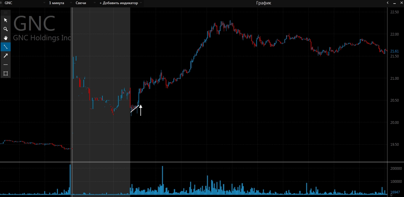Click the current price label 21.61
This screenshot has height=197, width=404.
coord(395,51)
